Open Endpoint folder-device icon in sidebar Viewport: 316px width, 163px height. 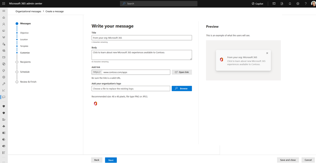(3, 119)
